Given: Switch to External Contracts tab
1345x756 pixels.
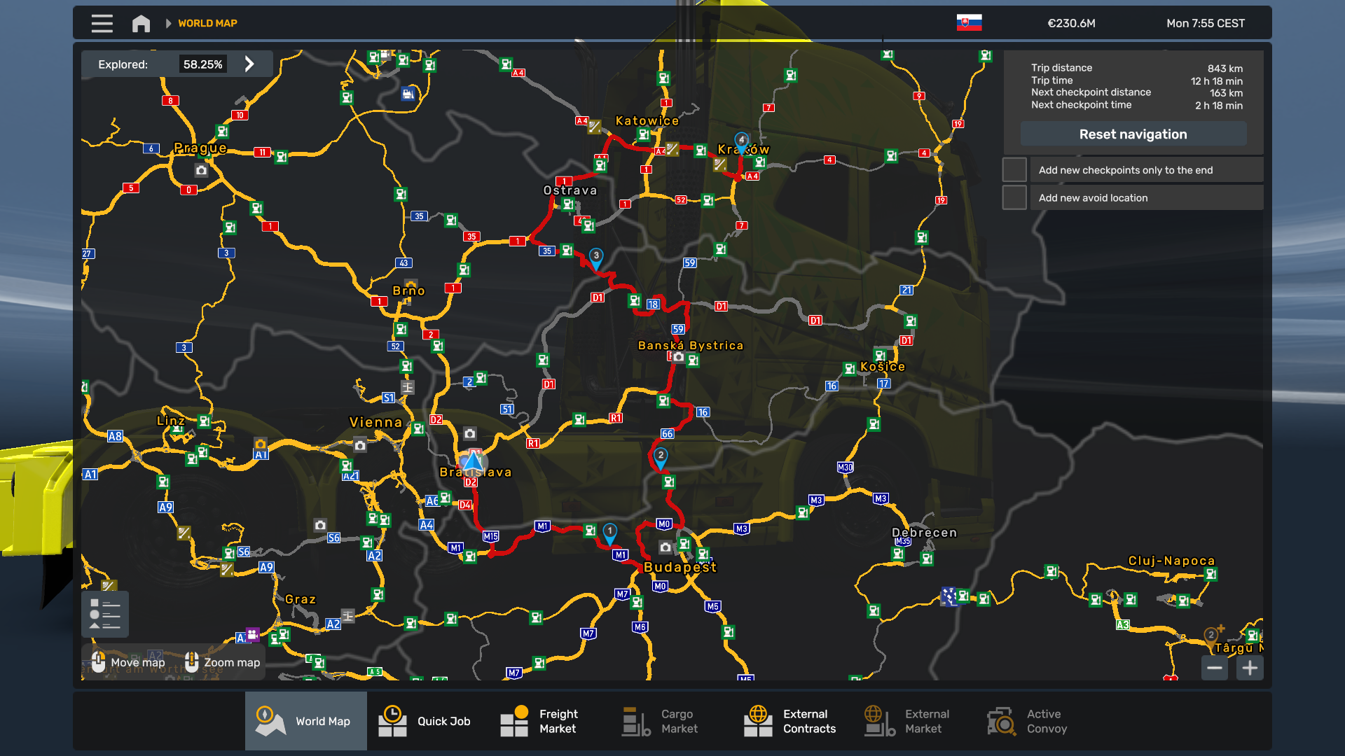Looking at the screenshot, I should click(x=792, y=721).
